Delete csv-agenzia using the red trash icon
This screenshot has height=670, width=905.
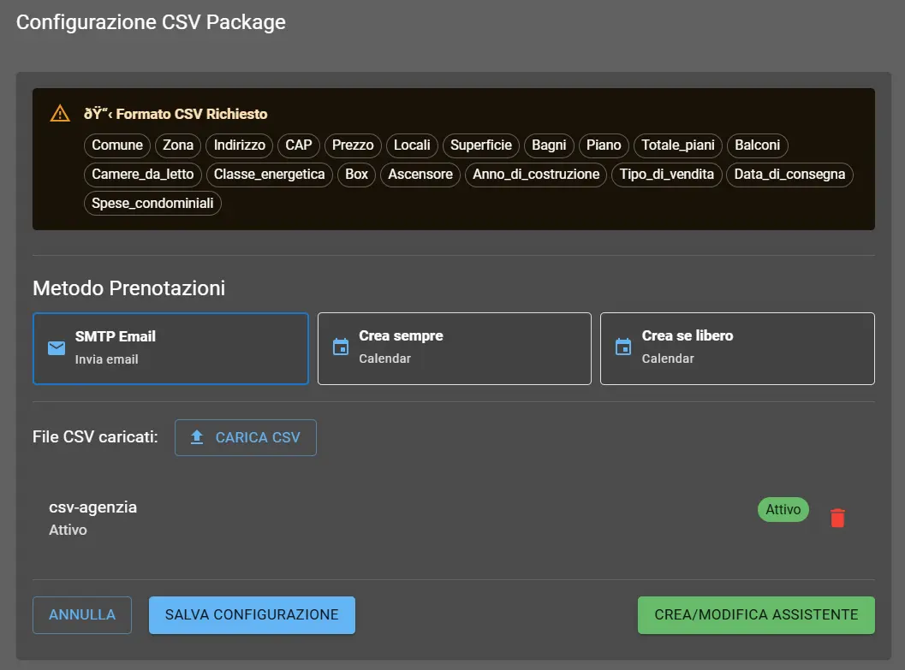click(837, 517)
